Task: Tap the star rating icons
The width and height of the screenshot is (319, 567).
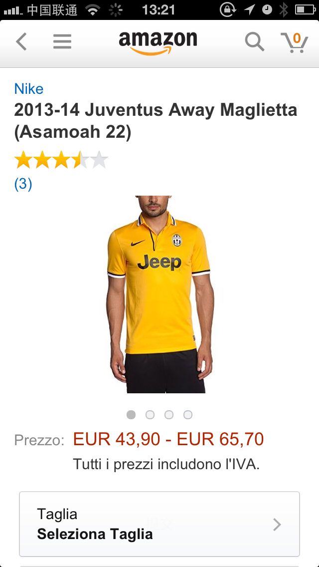Action: point(61,160)
